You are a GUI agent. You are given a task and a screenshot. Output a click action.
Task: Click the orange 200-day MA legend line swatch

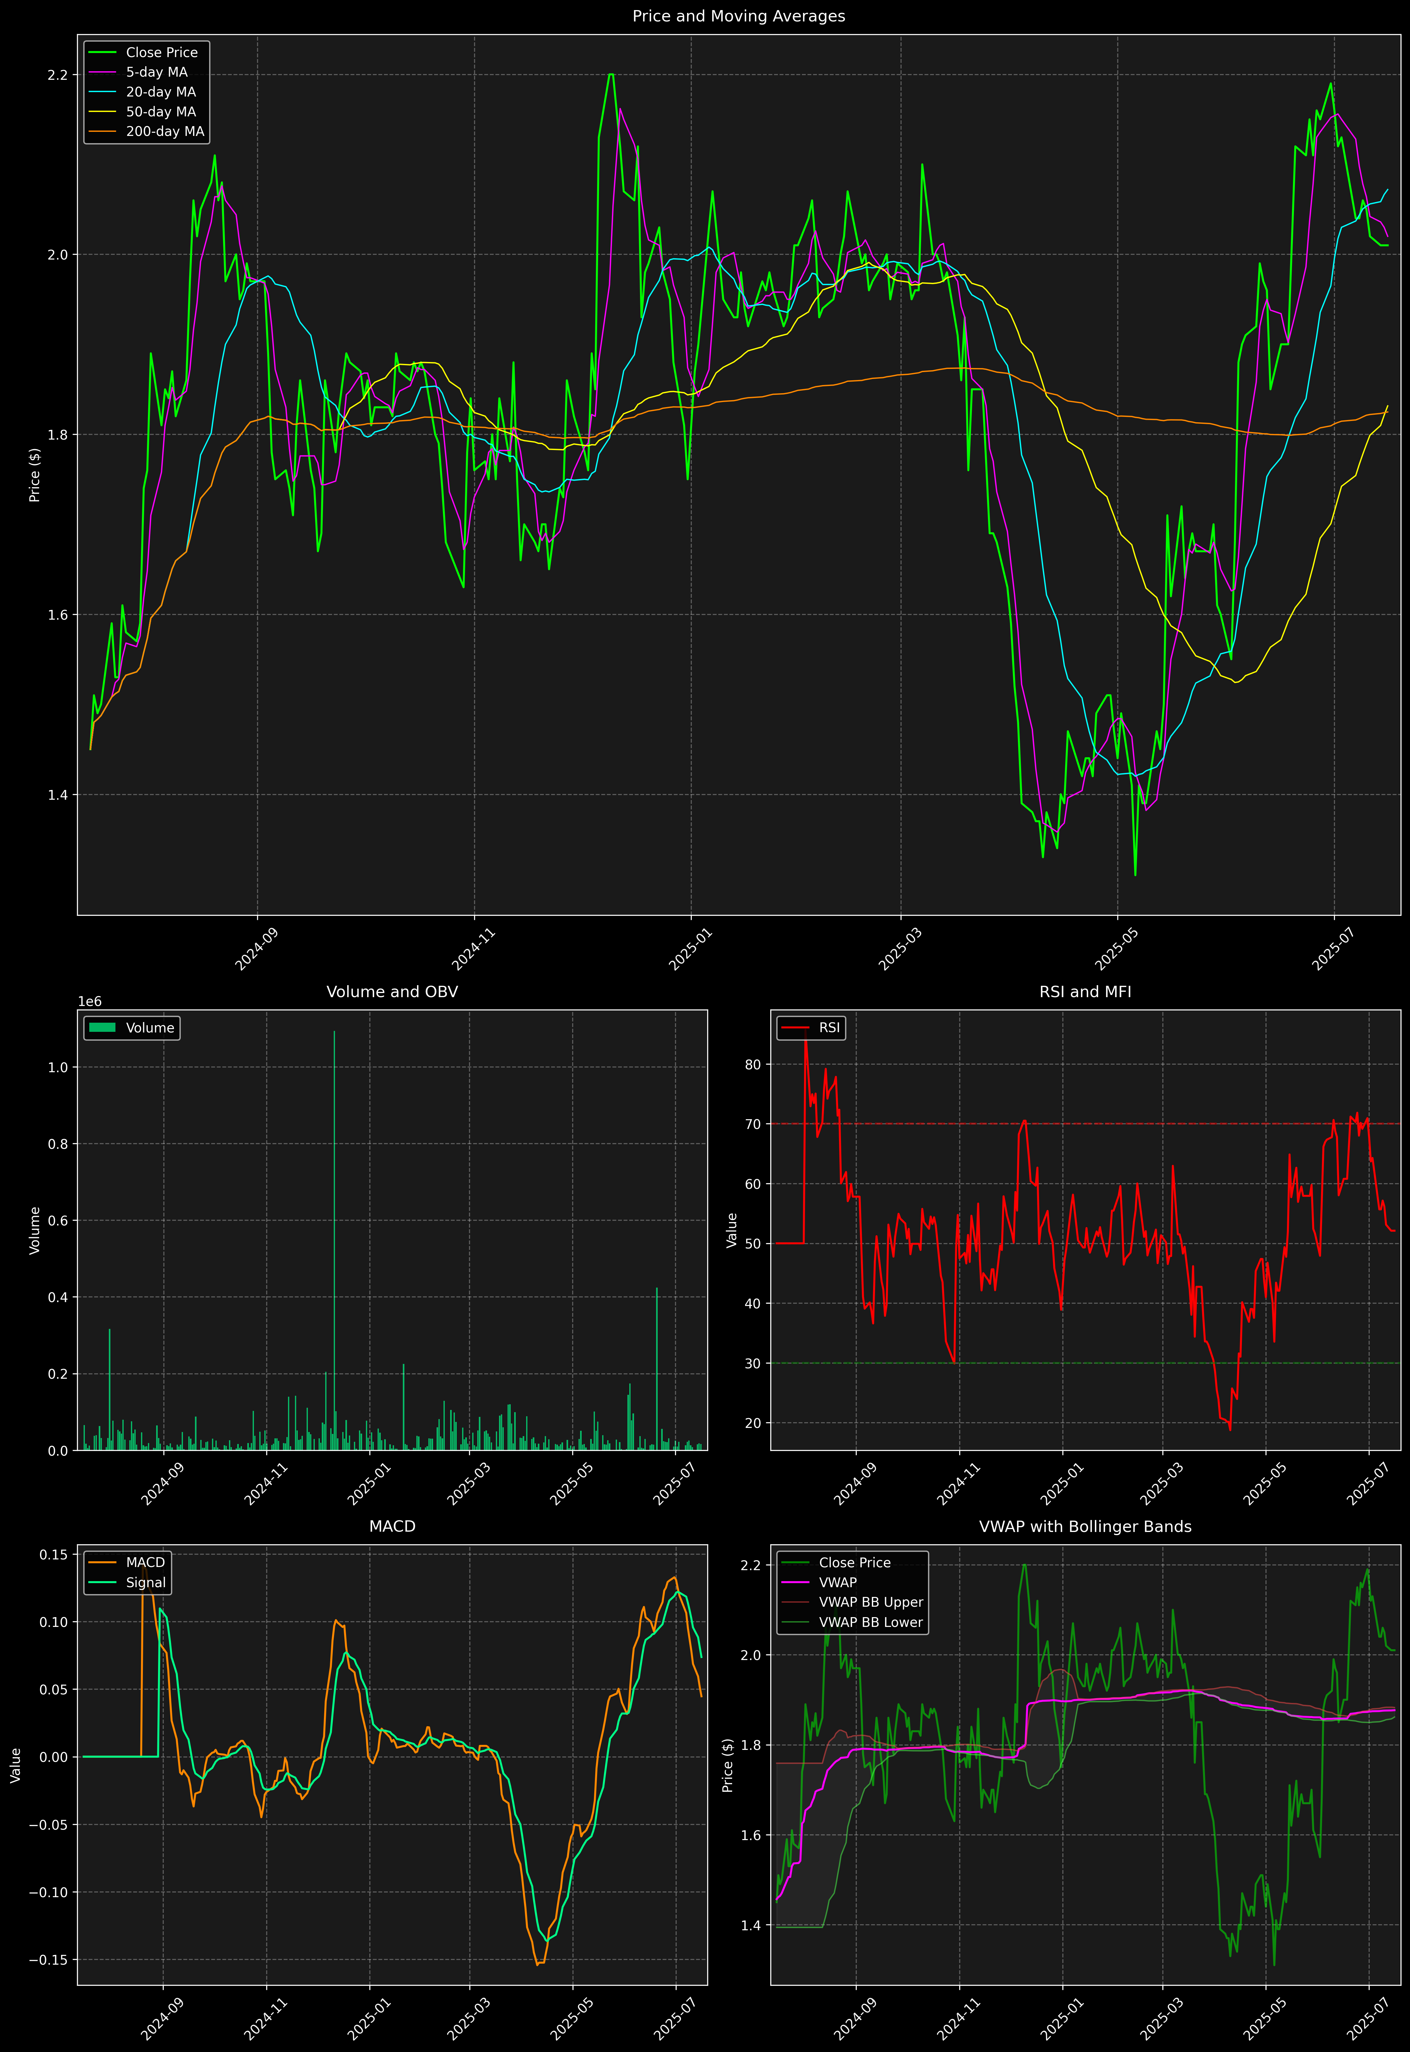[x=103, y=132]
